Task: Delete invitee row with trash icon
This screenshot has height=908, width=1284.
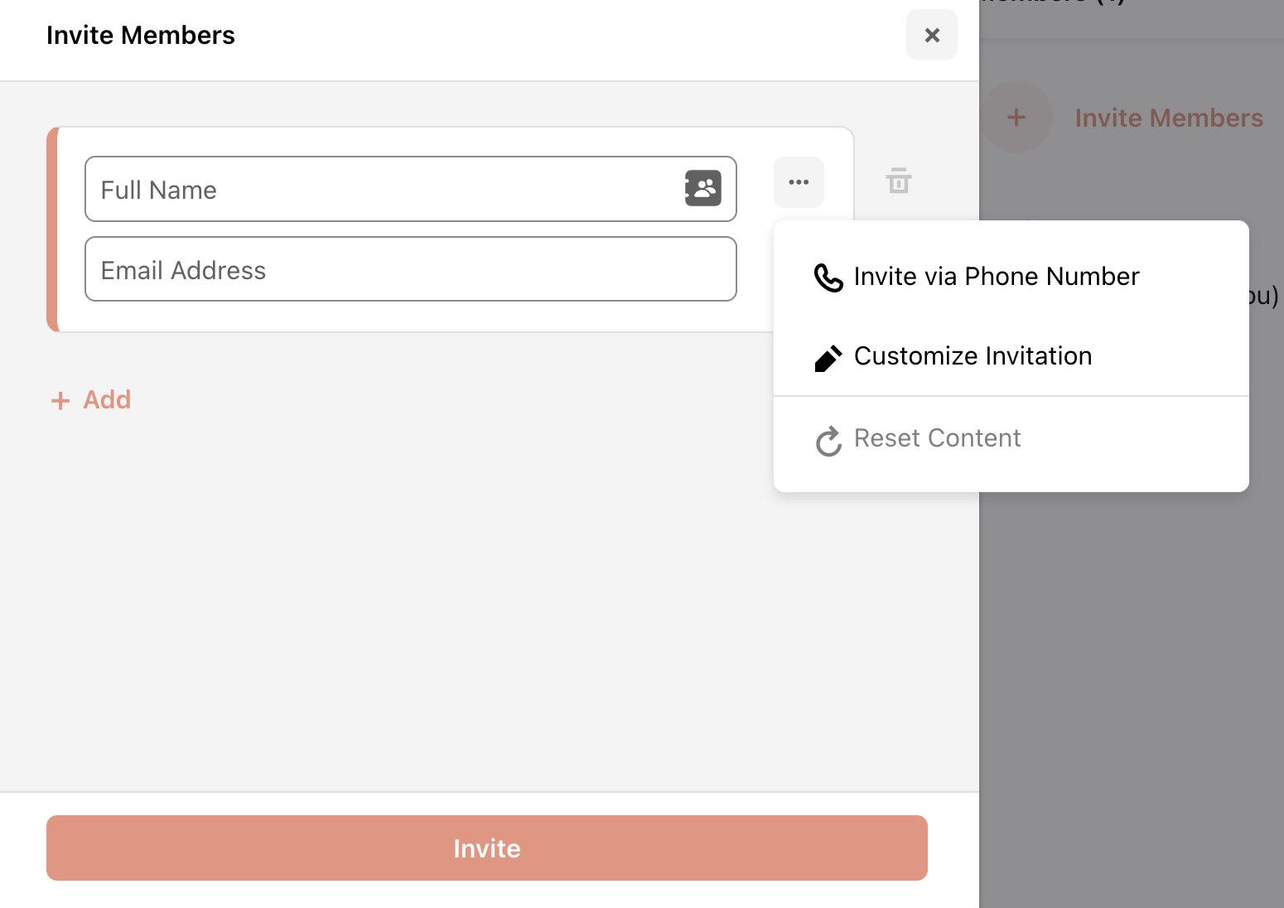Action: coord(899,181)
